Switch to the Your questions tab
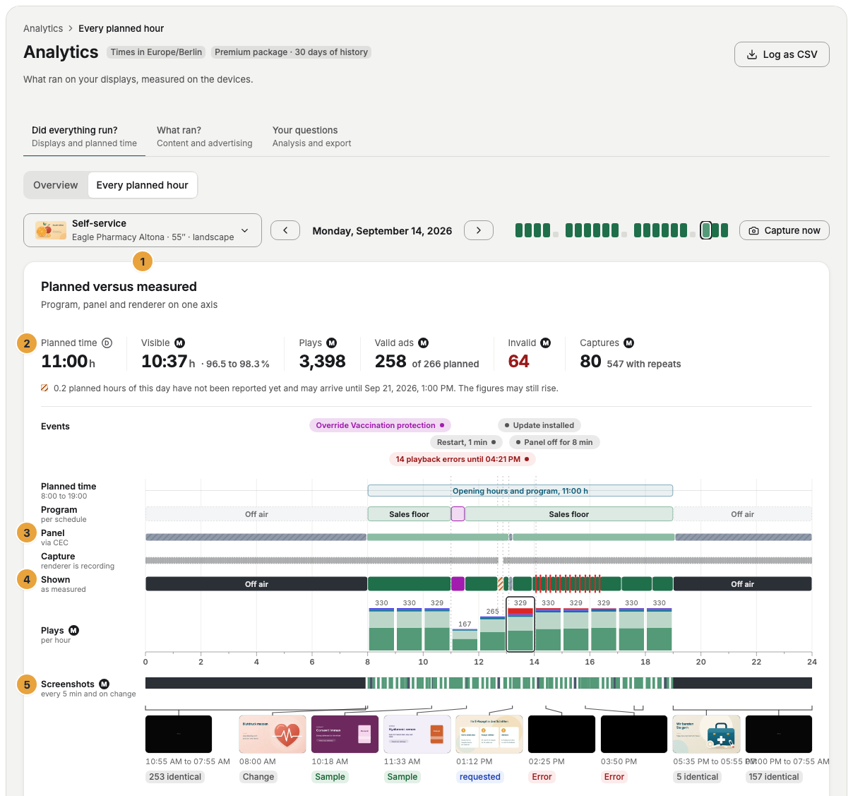 tap(311, 136)
